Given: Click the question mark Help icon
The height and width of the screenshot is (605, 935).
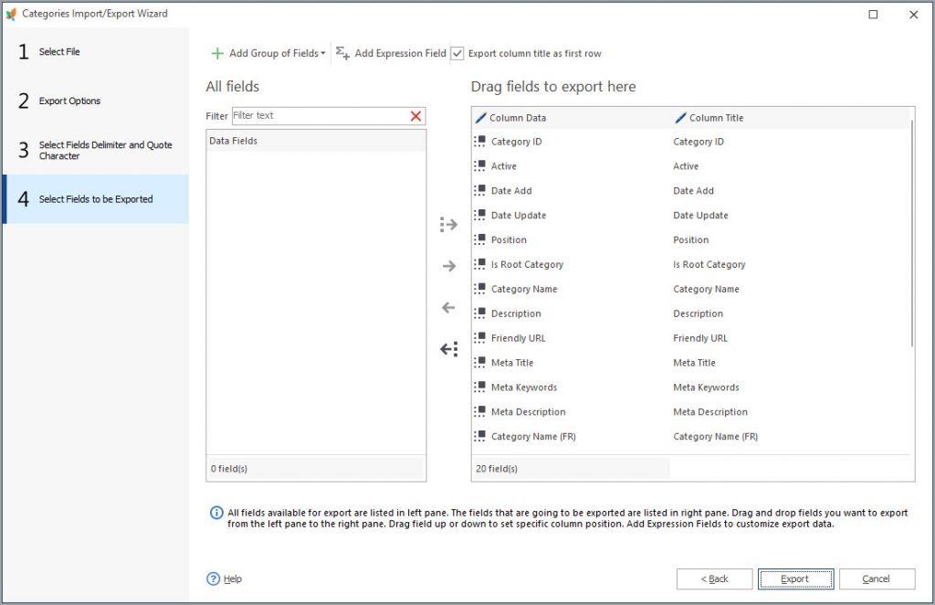Looking at the screenshot, I should coord(213,578).
